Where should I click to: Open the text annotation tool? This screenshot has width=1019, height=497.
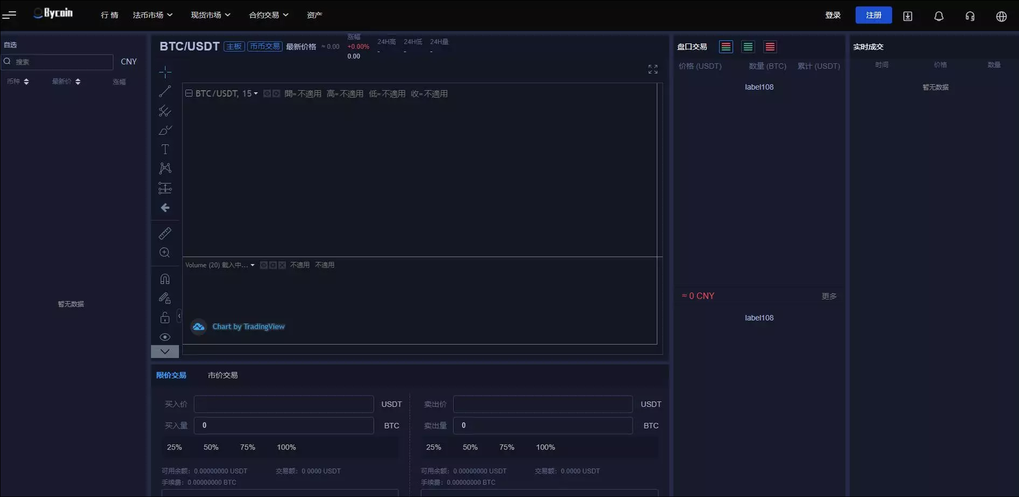tap(165, 149)
